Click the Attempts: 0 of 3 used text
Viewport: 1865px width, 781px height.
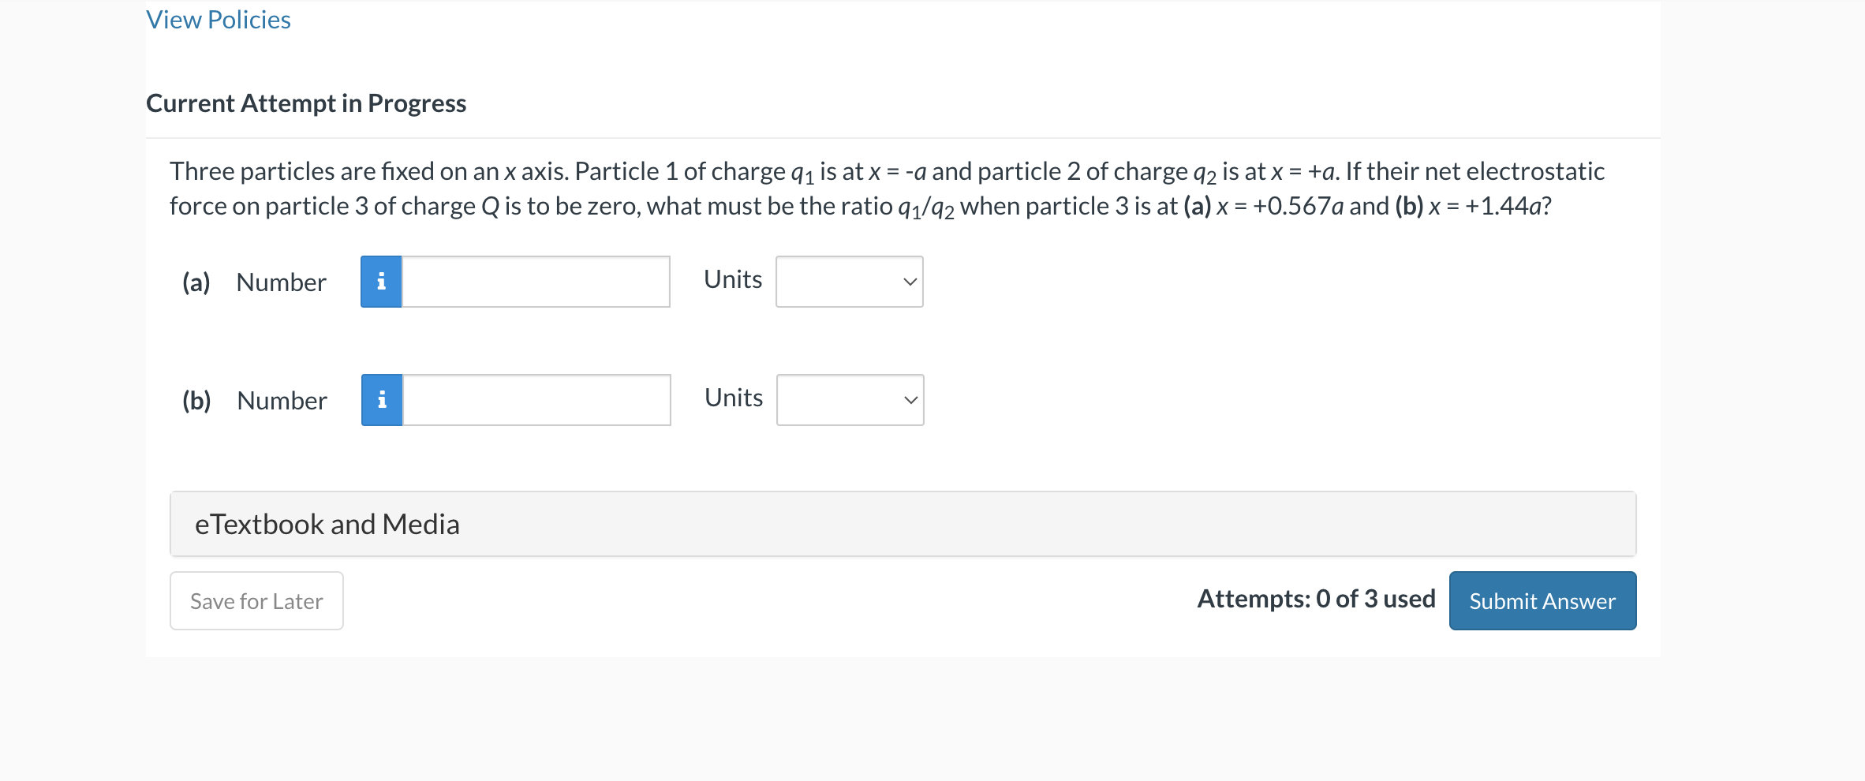(x=1316, y=598)
